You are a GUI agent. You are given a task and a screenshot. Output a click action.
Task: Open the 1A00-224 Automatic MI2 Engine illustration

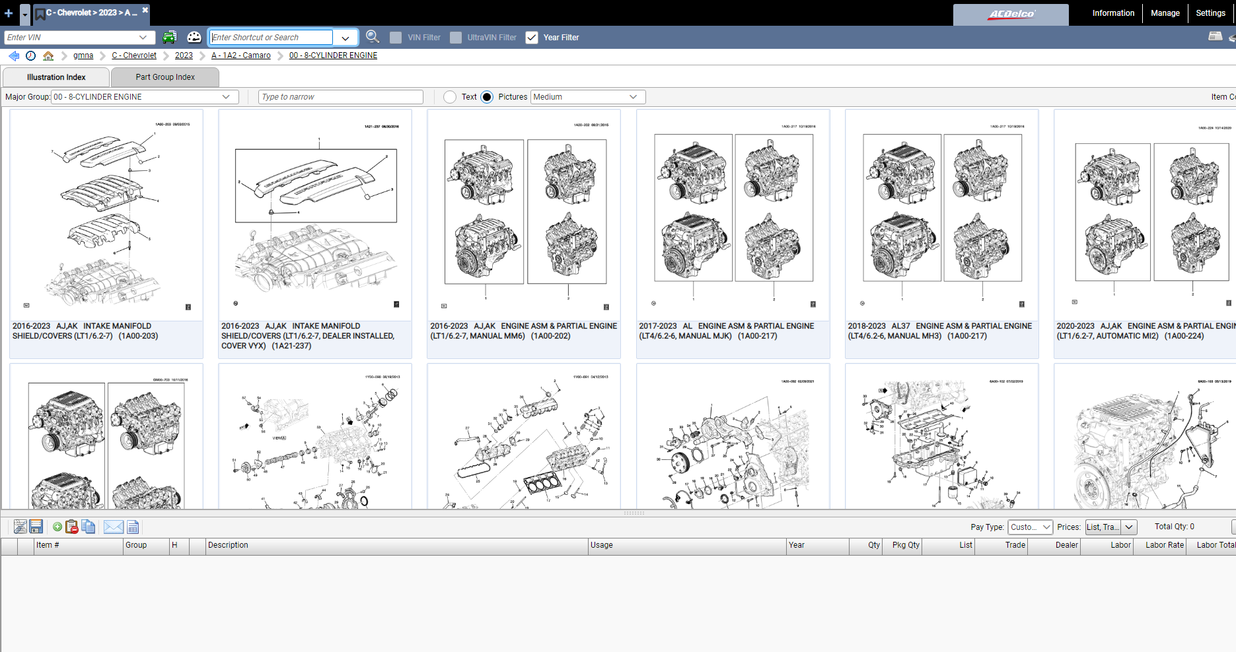coord(1145,234)
